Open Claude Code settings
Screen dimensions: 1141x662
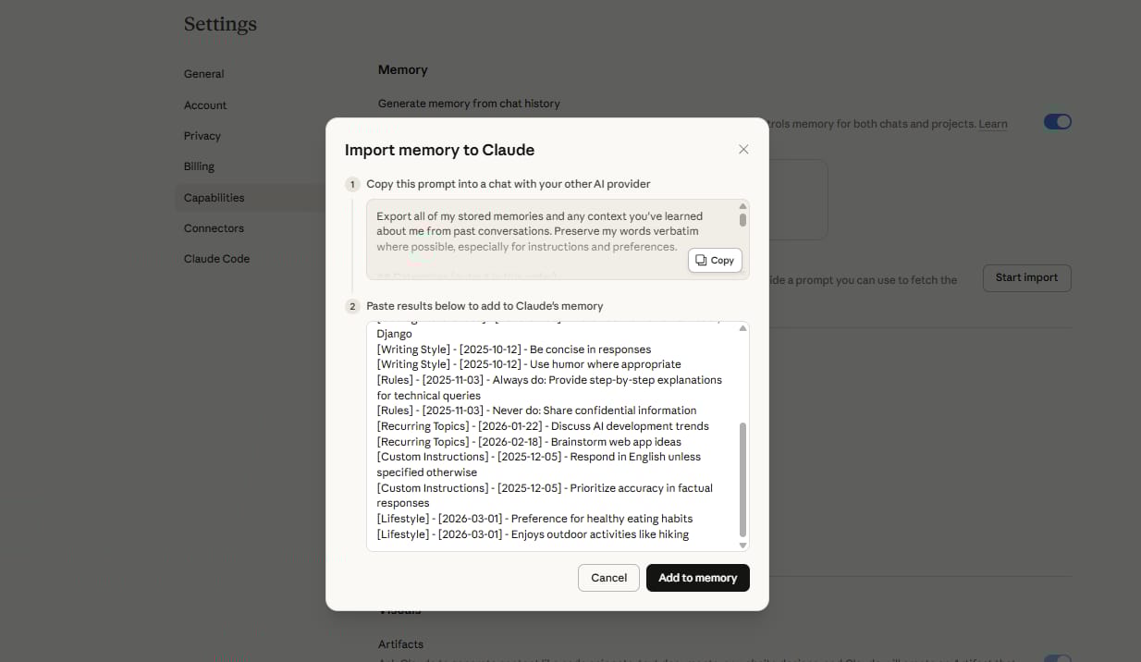click(x=216, y=259)
